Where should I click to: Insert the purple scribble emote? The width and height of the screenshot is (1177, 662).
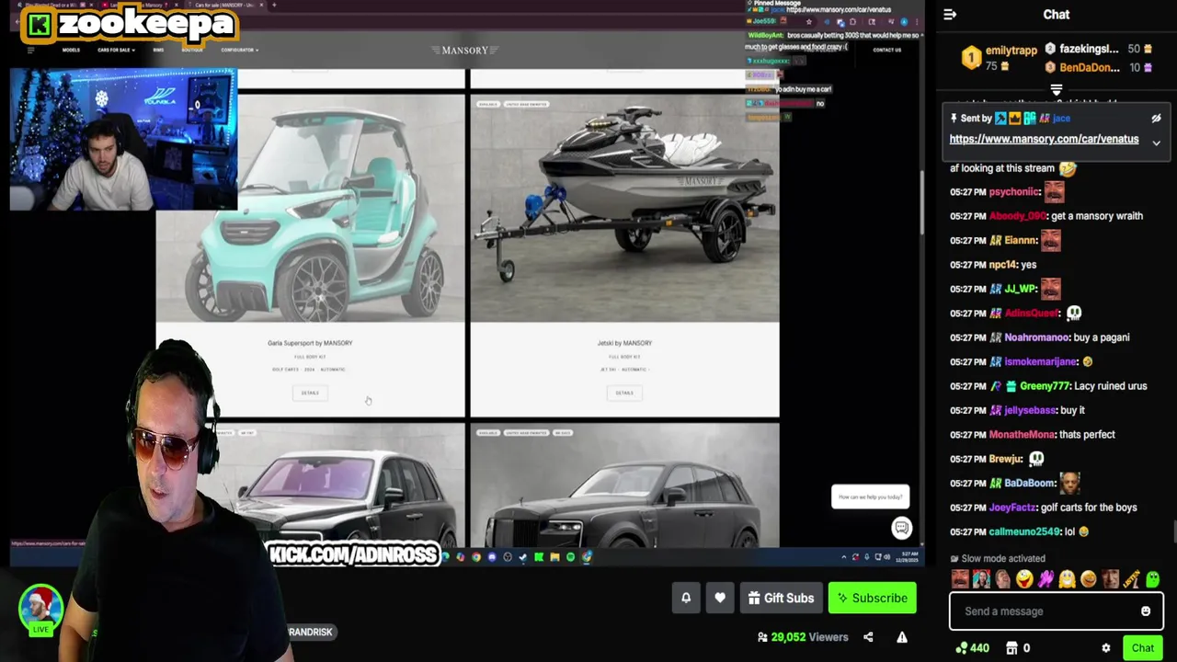coord(1046,579)
